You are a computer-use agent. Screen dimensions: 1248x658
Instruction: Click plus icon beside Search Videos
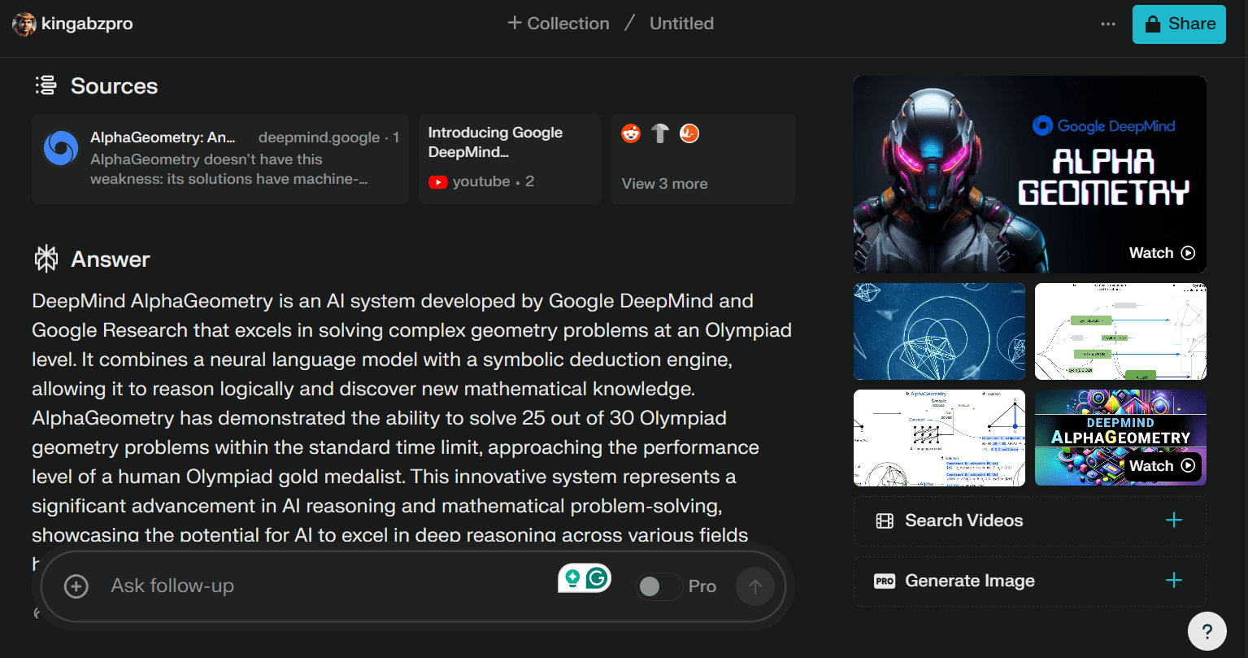pos(1174,521)
